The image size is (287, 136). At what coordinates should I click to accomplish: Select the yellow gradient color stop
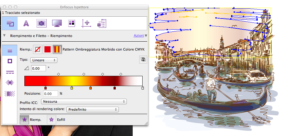[72, 88]
